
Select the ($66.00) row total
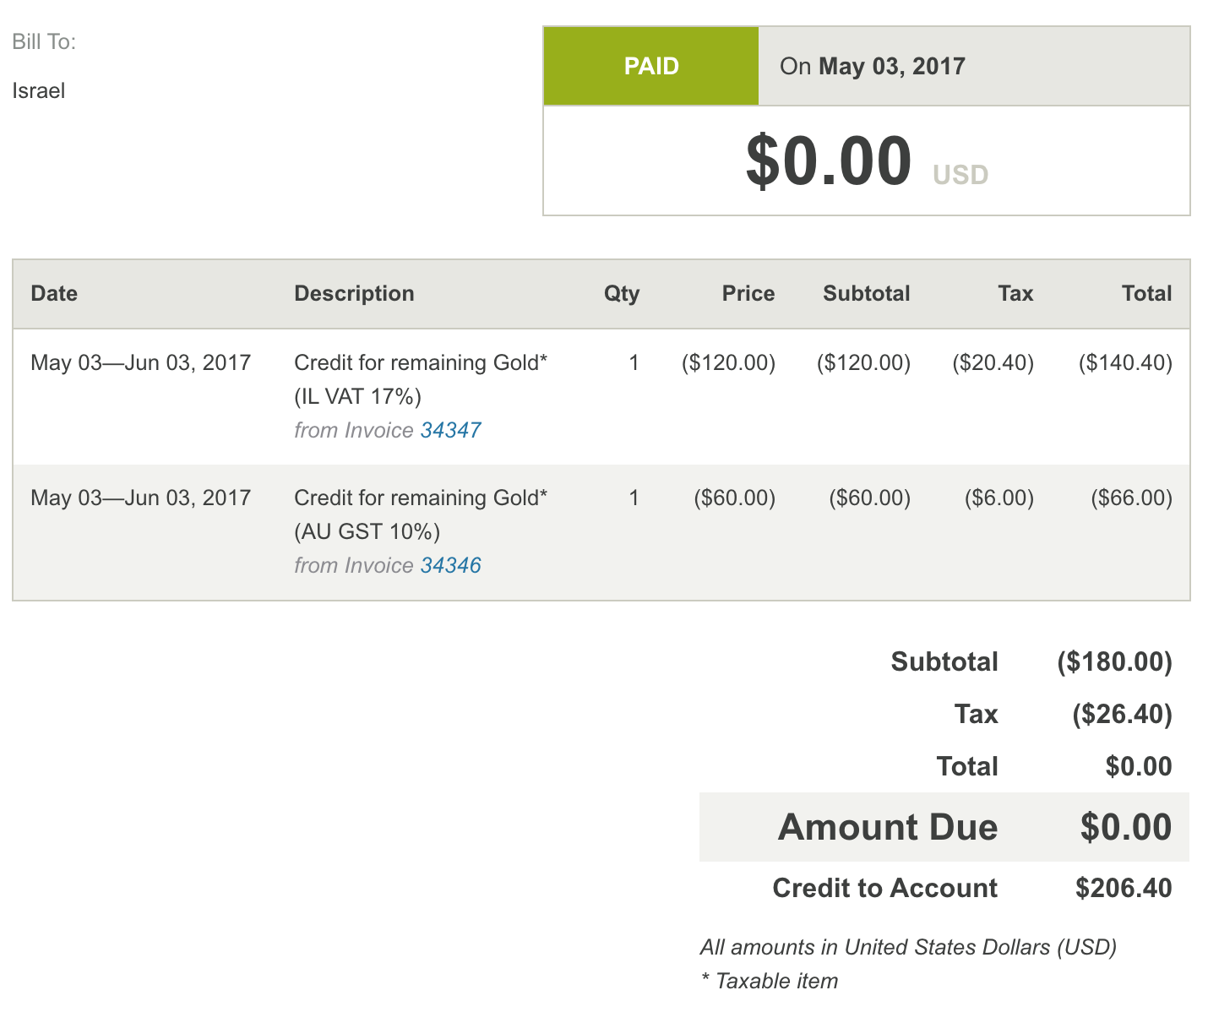tap(1132, 498)
